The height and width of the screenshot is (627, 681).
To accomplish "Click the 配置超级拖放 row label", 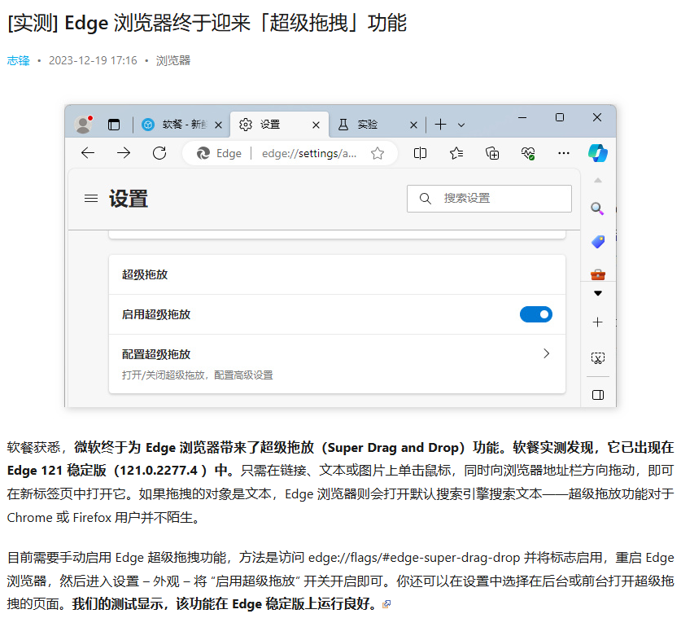I will (156, 354).
